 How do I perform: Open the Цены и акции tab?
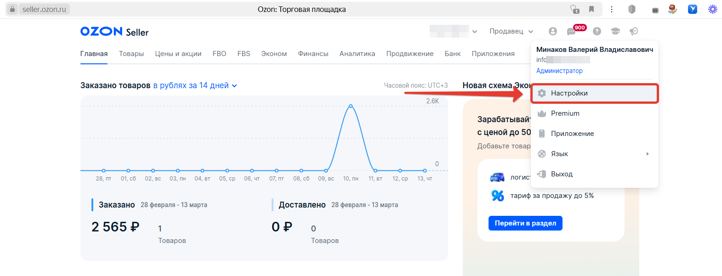(x=178, y=54)
